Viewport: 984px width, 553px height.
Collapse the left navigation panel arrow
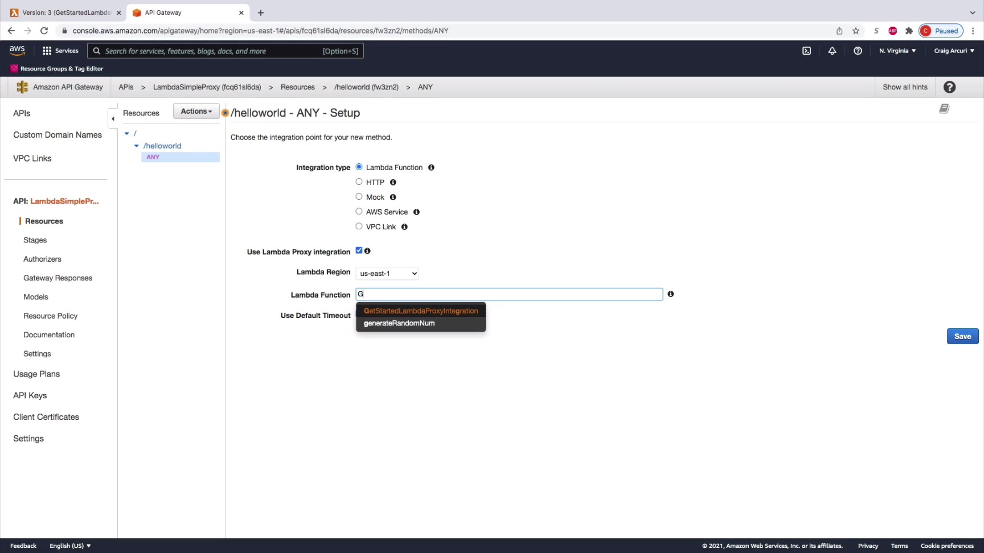pos(113,118)
